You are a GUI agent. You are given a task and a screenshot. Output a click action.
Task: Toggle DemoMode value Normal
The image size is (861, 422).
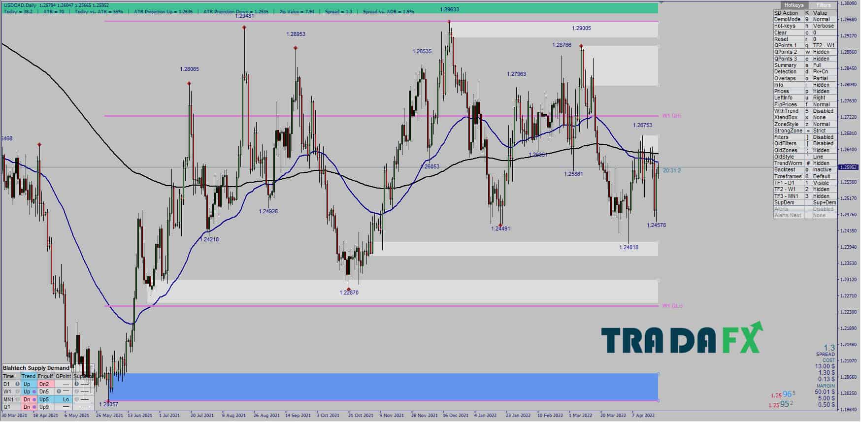coord(824,19)
